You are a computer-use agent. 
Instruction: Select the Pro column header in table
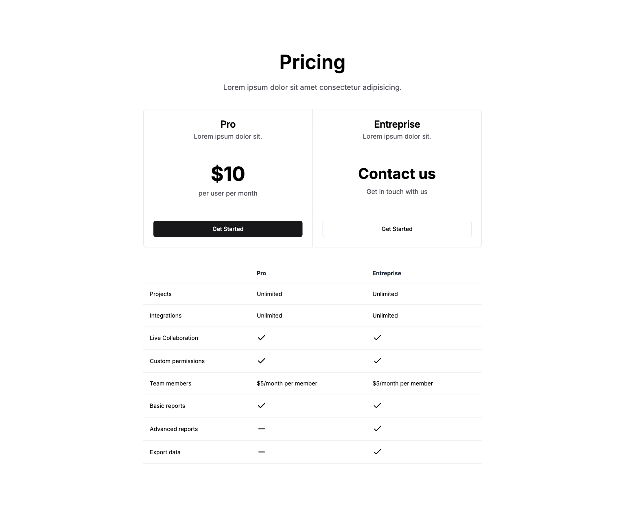(x=261, y=273)
